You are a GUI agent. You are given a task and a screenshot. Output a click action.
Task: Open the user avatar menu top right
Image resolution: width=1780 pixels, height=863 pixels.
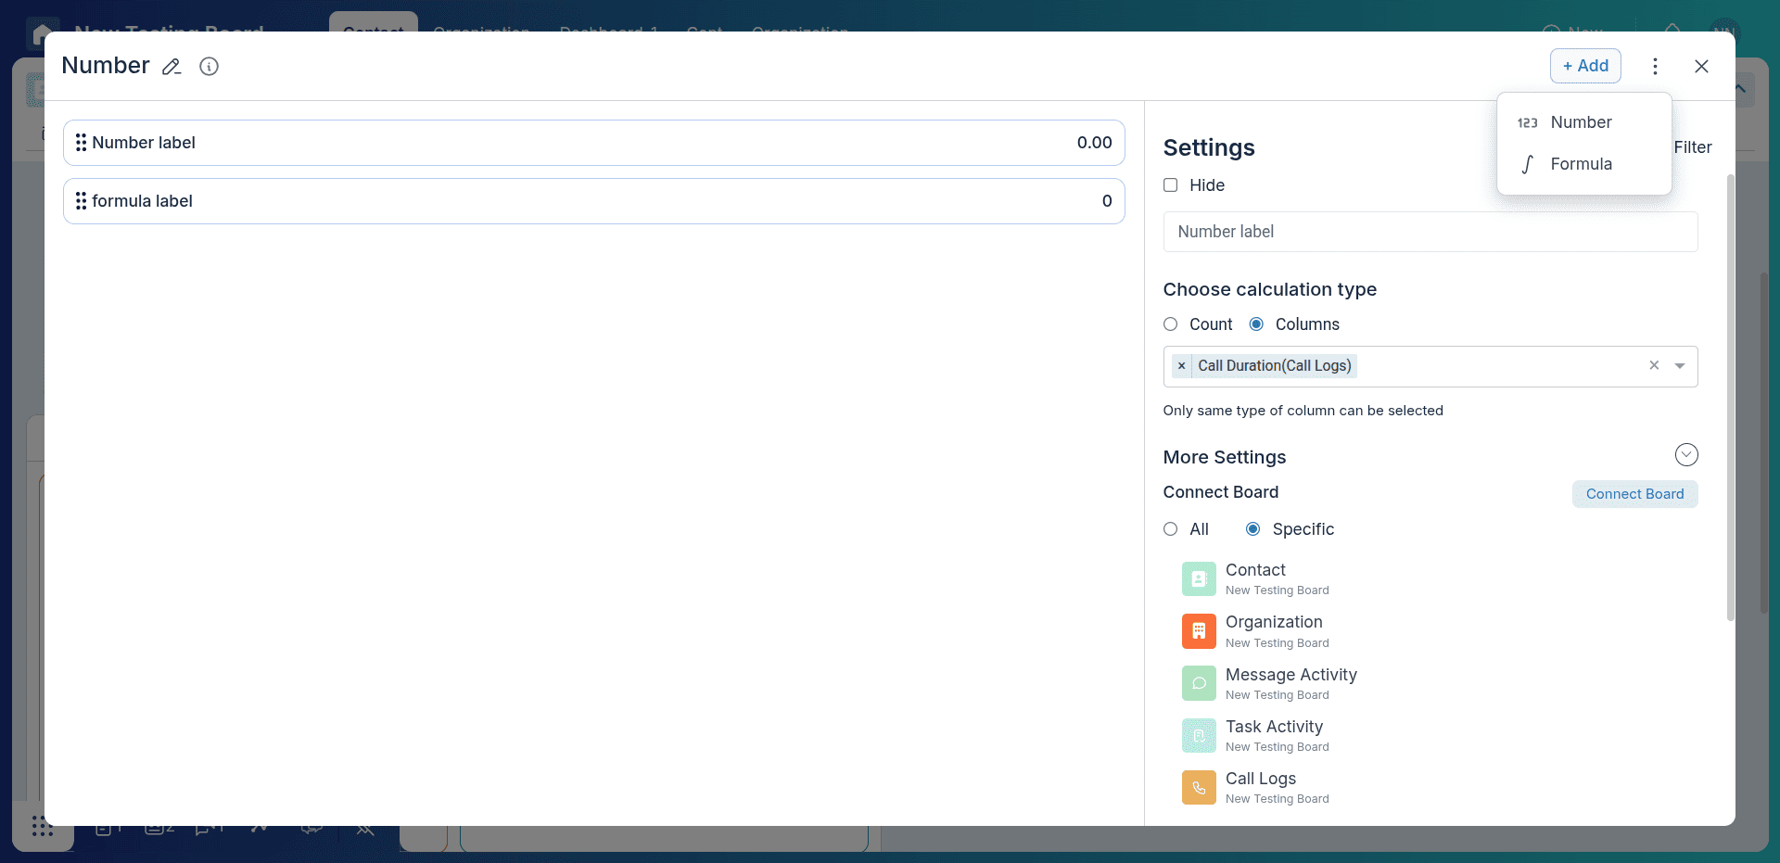1726,31
